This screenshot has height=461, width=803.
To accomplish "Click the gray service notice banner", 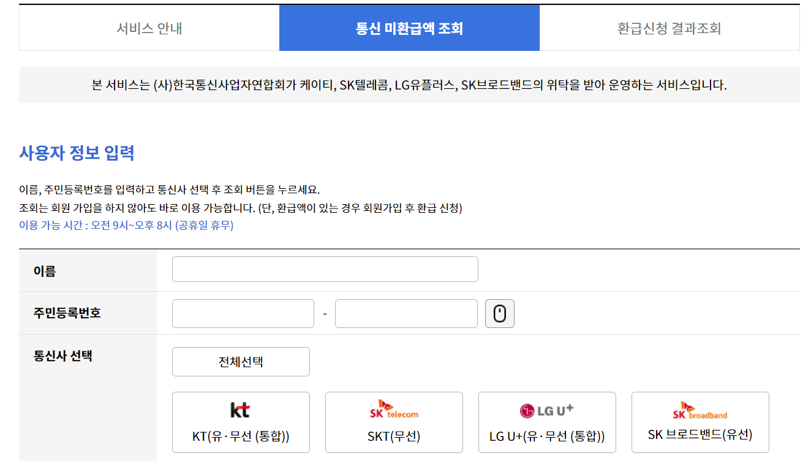I will (x=401, y=84).
